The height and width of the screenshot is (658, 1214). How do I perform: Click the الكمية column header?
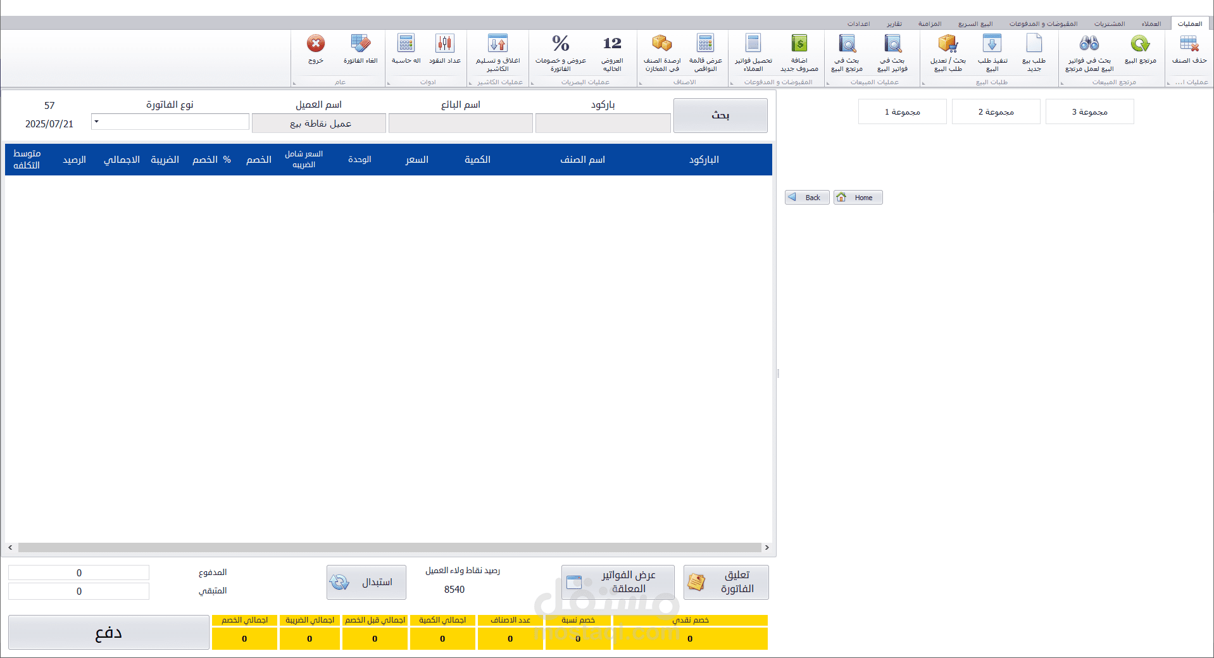477,160
